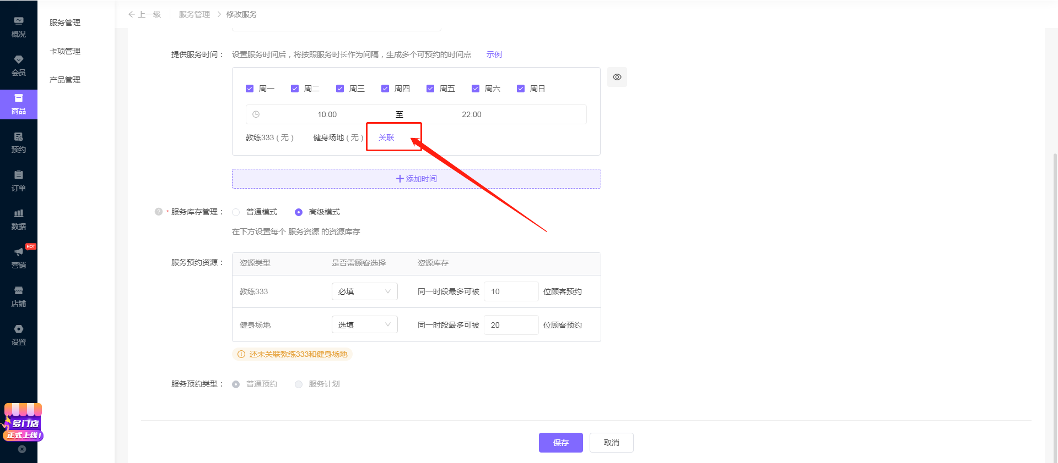This screenshot has height=463, width=1058.
Task: Click the 10:00 start time field
Action: (327, 114)
